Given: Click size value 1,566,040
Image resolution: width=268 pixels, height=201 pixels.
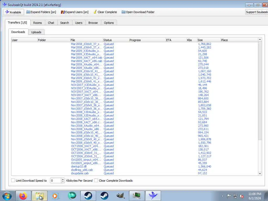Looking at the screenshot, I should point(205,166).
